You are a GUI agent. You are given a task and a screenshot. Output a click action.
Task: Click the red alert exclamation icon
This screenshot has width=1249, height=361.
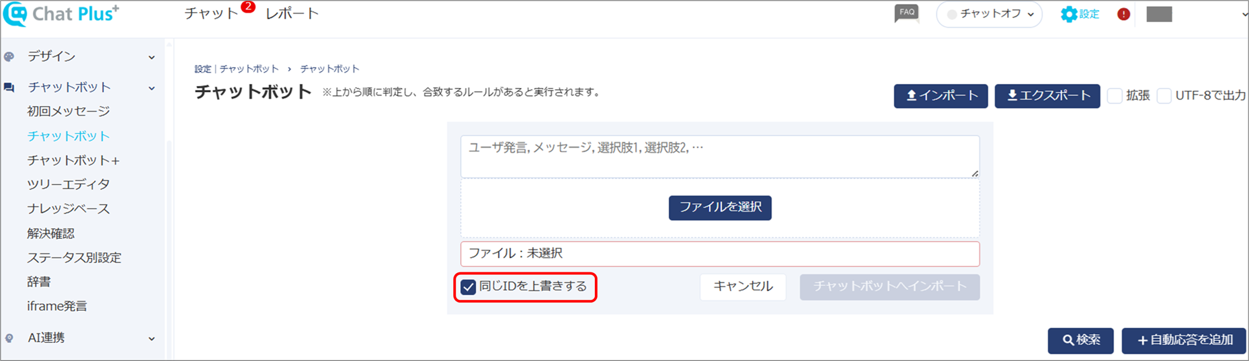coord(1123,14)
